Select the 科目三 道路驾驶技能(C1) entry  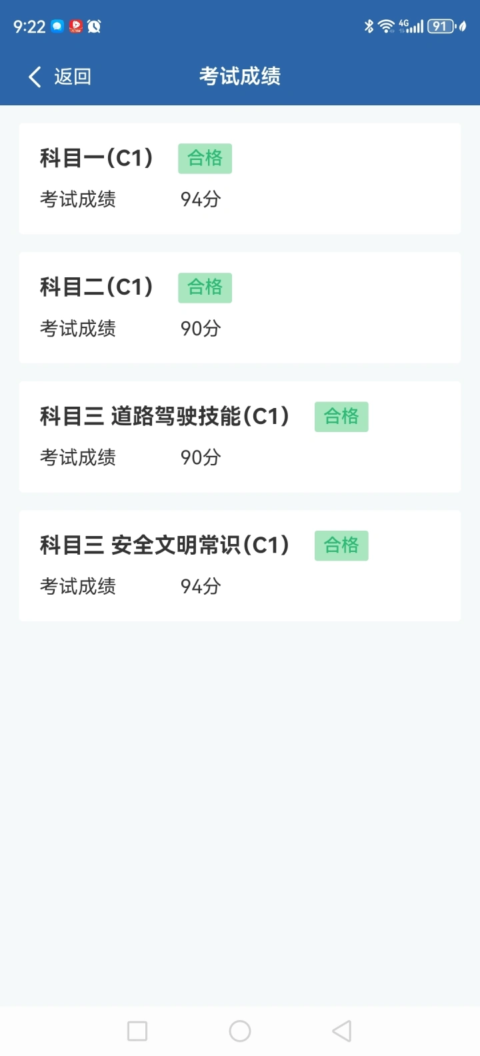tap(165, 417)
